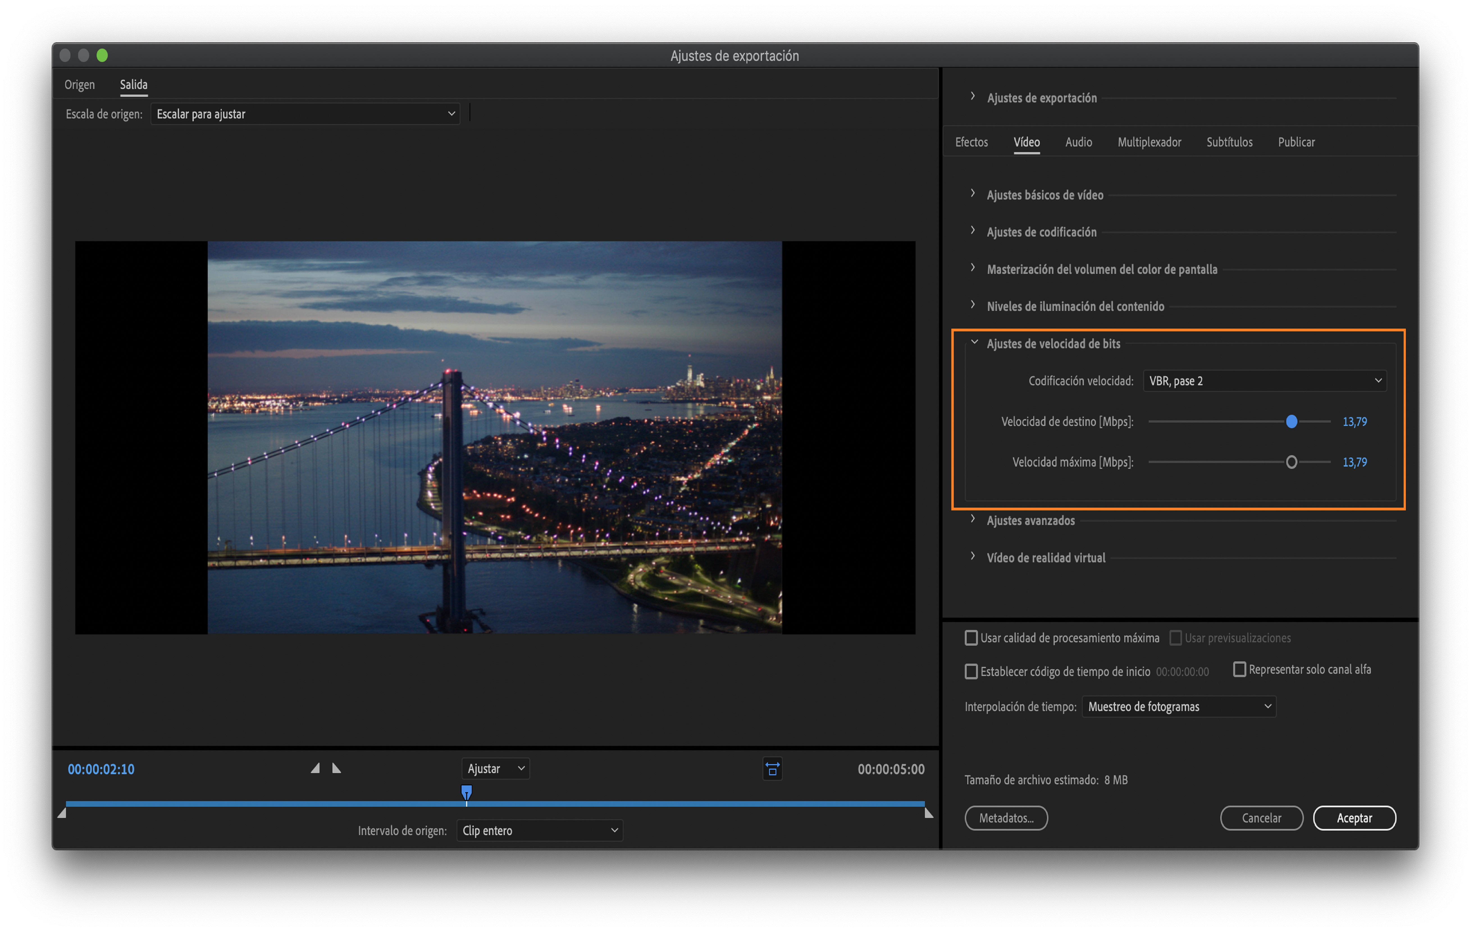Set the out point marker
Viewport: 1471px width, 933px height.
click(x=337, y=768)
